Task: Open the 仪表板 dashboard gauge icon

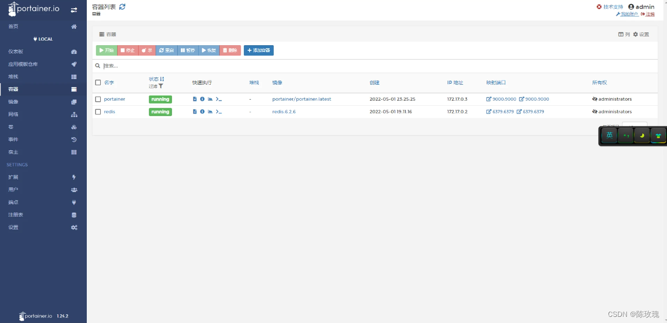Action: click(74, 52)
